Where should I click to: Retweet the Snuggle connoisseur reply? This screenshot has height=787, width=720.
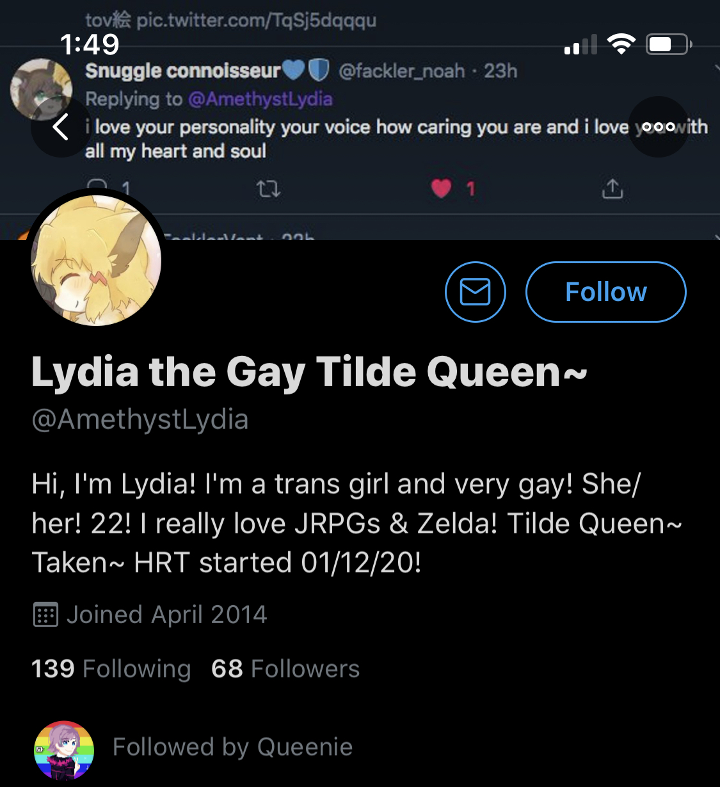(x=268, y=189)
